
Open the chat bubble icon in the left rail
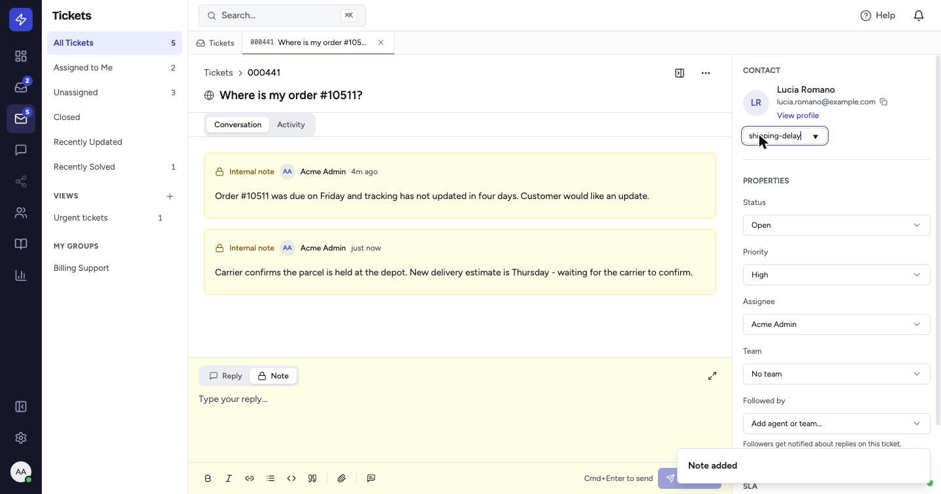[x=21, y=150]
